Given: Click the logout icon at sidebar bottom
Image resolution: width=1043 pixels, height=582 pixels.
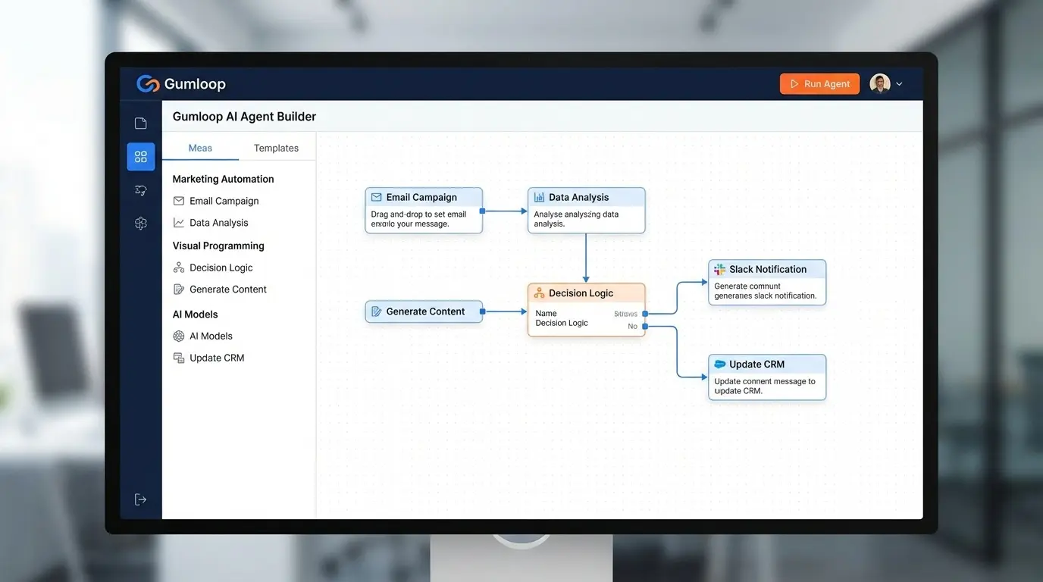Looking at the screenshot, I should click(140, 499).
